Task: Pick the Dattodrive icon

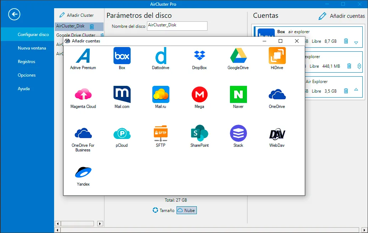Action: point(161,56)
